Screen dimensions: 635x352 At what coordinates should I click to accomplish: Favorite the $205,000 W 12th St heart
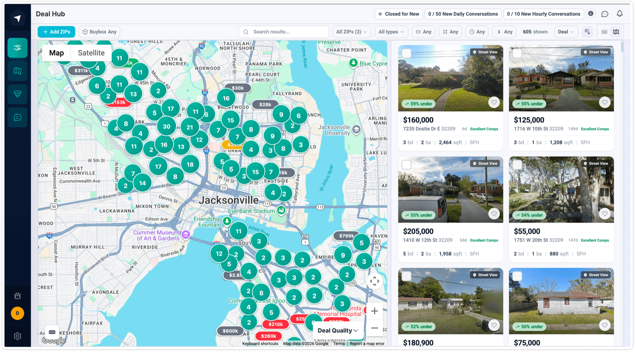(494, 214)
